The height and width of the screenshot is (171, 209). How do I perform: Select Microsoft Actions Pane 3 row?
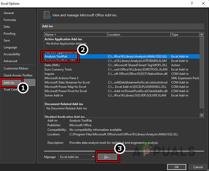point(122,78)
